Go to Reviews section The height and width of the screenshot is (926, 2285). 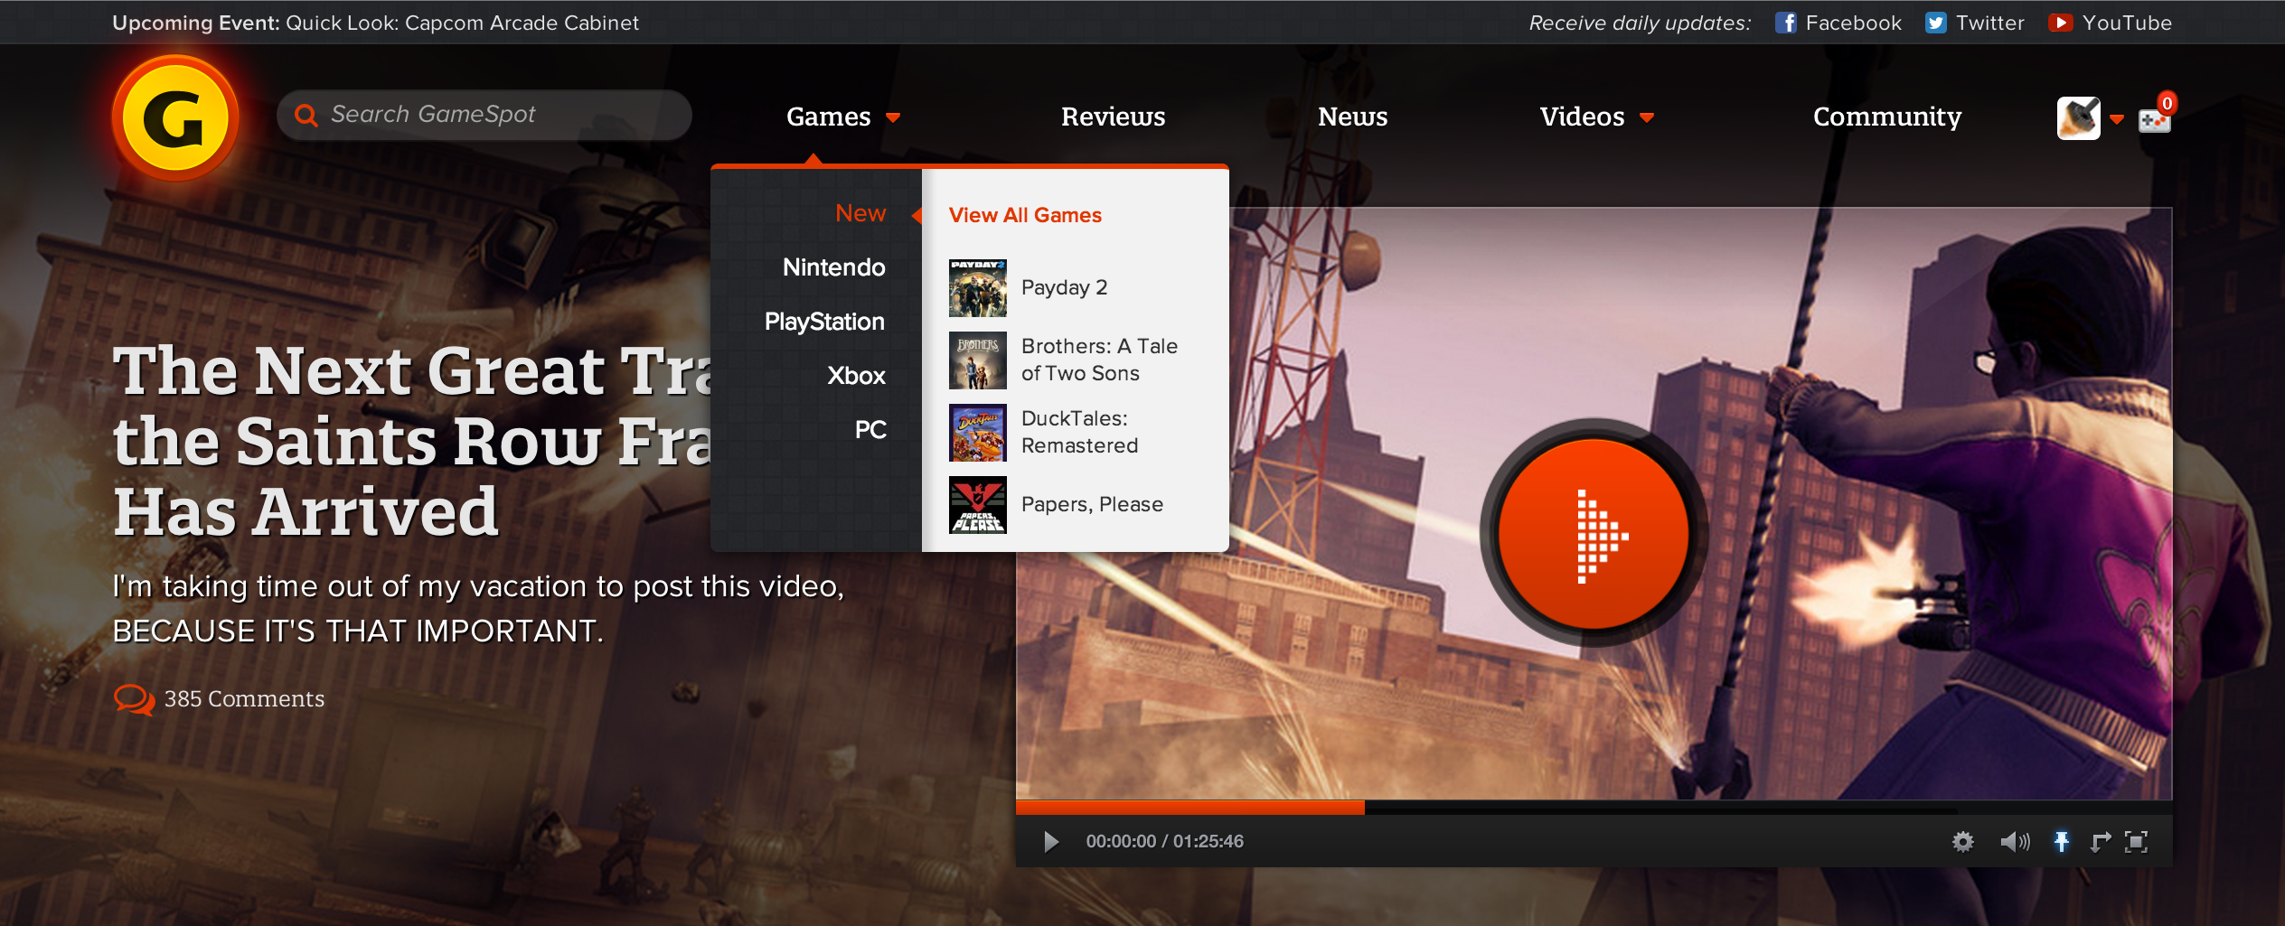point(1113,117)
